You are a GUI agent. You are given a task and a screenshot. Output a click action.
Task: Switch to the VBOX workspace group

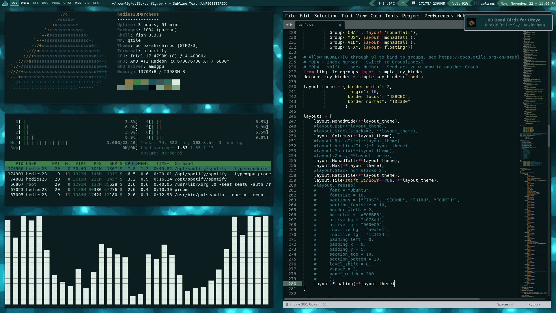(56, 3)
